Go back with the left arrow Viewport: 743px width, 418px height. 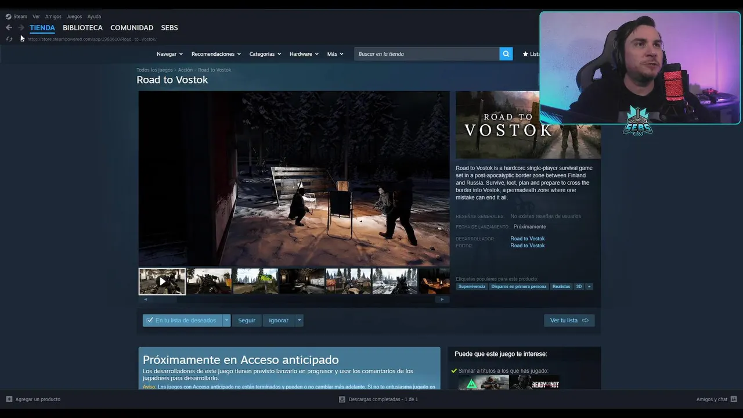[x=9, y=27]
